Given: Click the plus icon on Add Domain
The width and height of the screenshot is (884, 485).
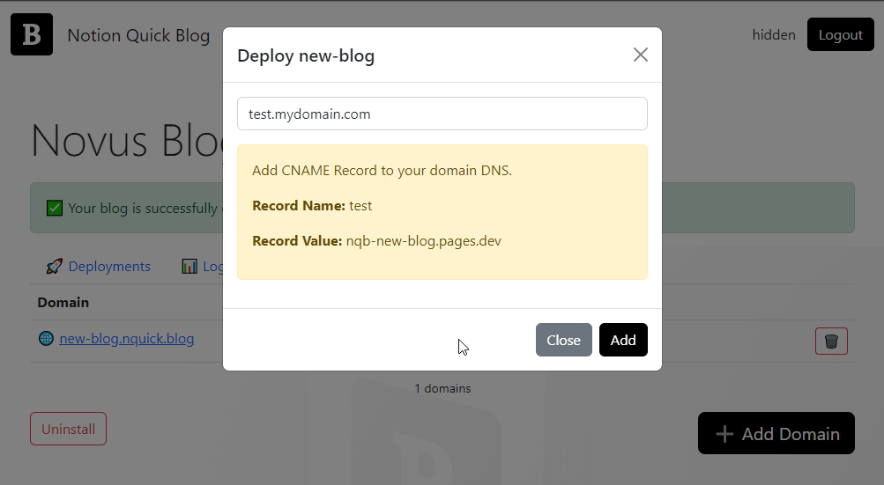Looking at the screenshot, I should coord(724,434).
